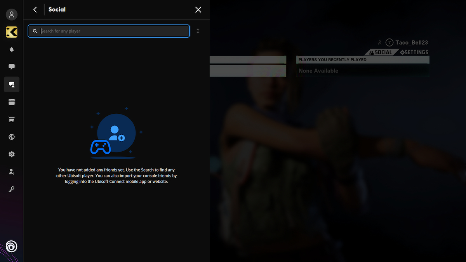This screenshot has height=262, width=466.
Task: Open the news feed card icon
Action: pyautogui.click(x=12, y=102)
